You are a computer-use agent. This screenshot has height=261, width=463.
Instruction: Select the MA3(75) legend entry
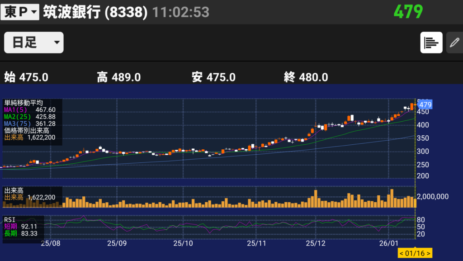click(30, 123)
